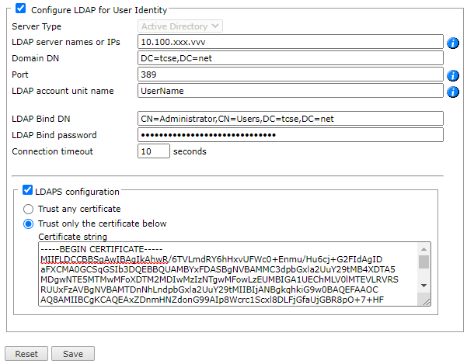Click into the Port input box
Image resolution: width=474 pixels, height=364 pixels.
tap(290, 75)
